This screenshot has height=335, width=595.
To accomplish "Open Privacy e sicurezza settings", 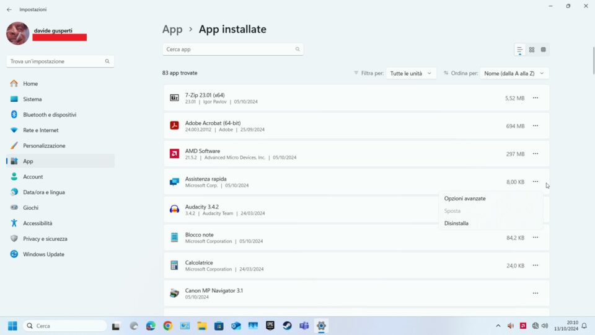I will (45, 239).
